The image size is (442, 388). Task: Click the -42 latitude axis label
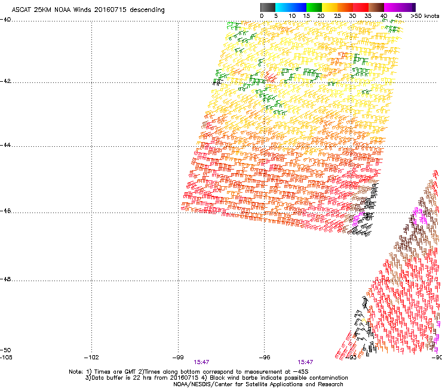5,81
